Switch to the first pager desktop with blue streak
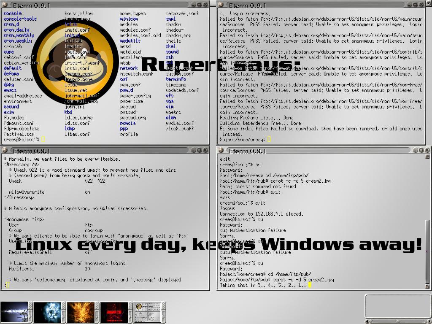This screenshot has height=324, width=432. click(x=14, y=312)
